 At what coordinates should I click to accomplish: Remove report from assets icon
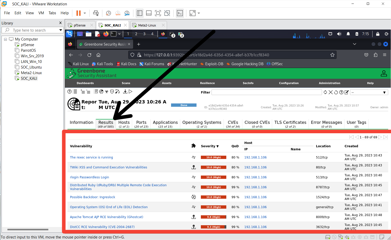pos(88,91)
